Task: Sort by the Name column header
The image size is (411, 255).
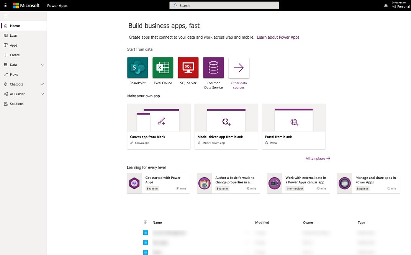Action: point(157,222)
